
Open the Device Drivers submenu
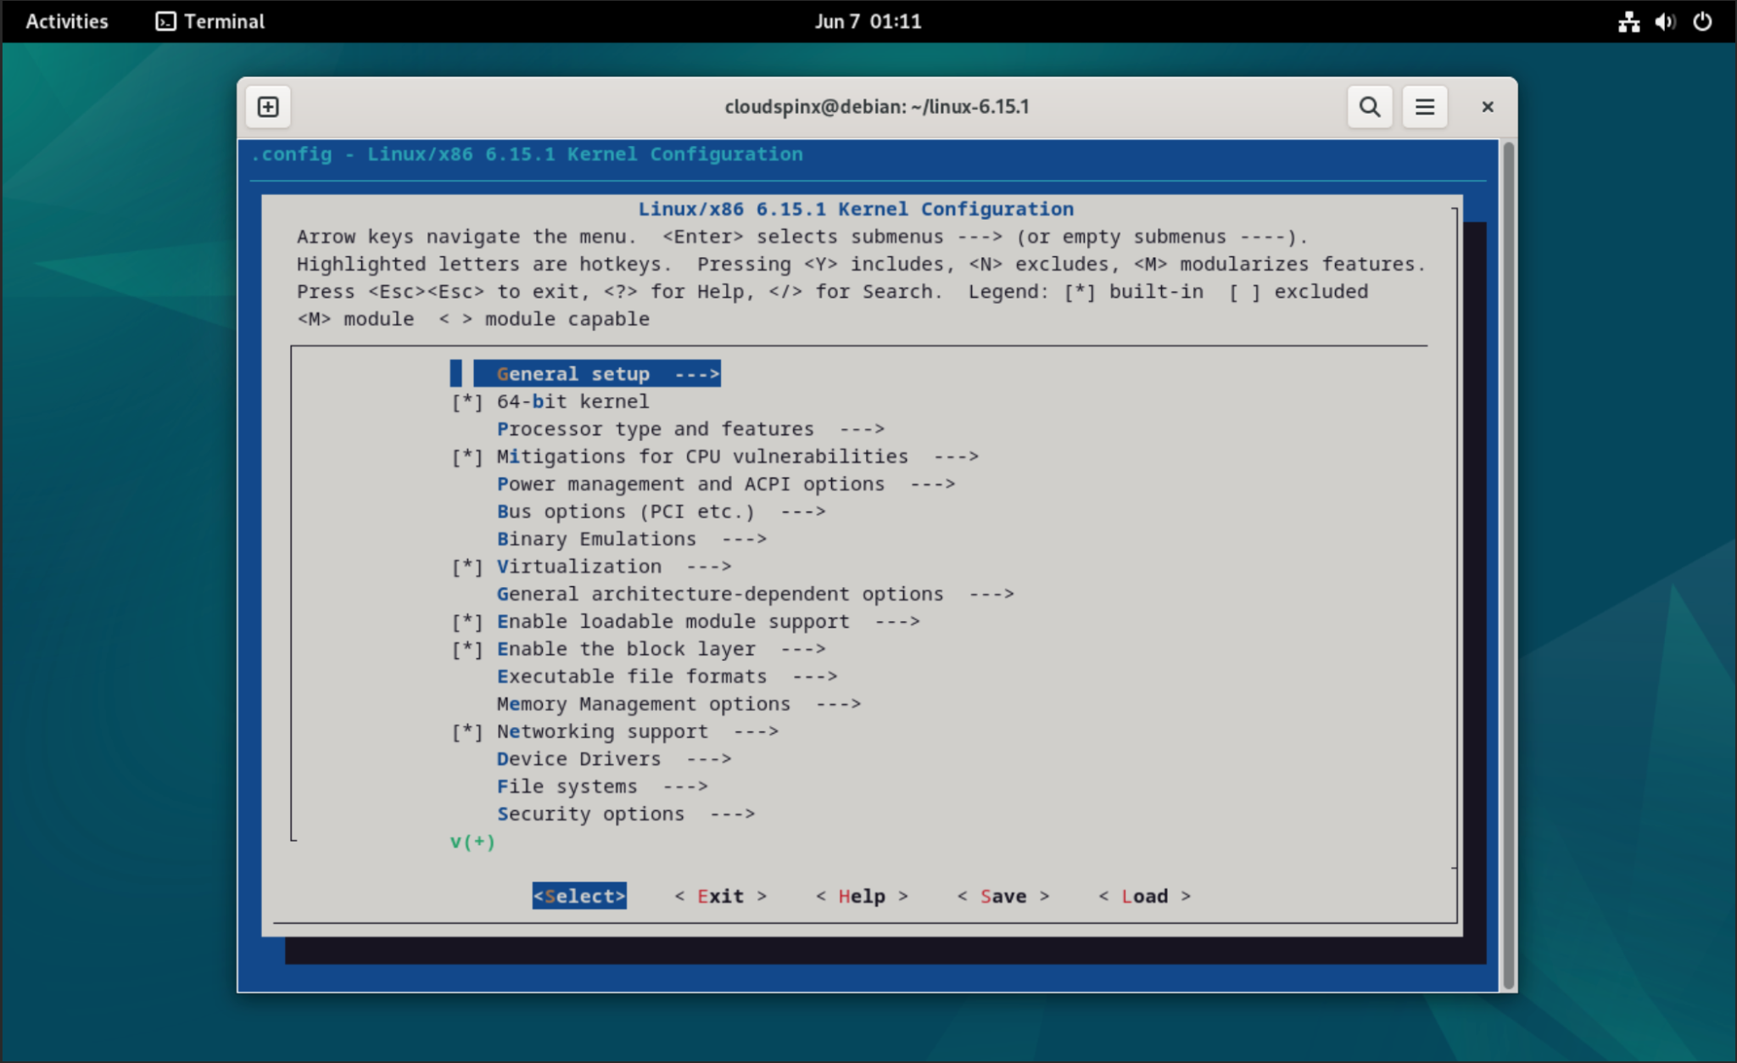click(x=581, y=758)
